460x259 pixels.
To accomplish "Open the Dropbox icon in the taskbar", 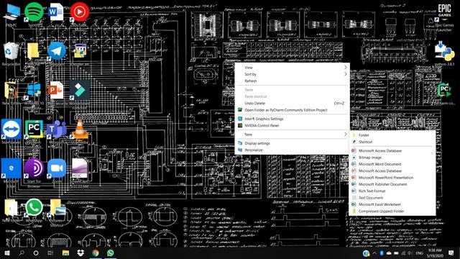I will pyautogui.click(x=80, y=253).
